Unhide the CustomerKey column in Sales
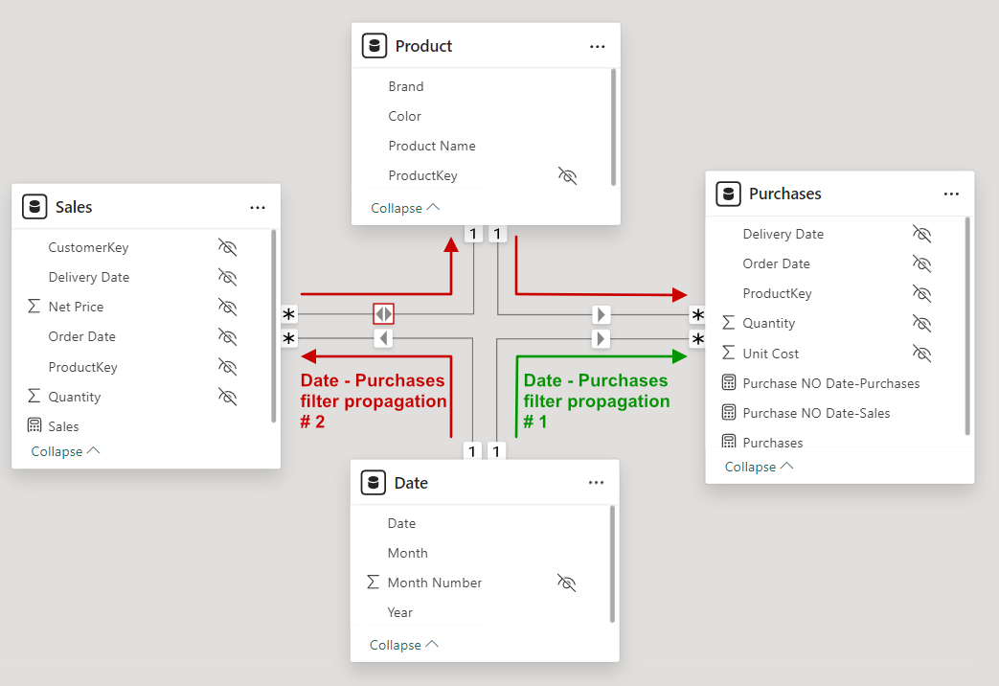 point(227,247)
